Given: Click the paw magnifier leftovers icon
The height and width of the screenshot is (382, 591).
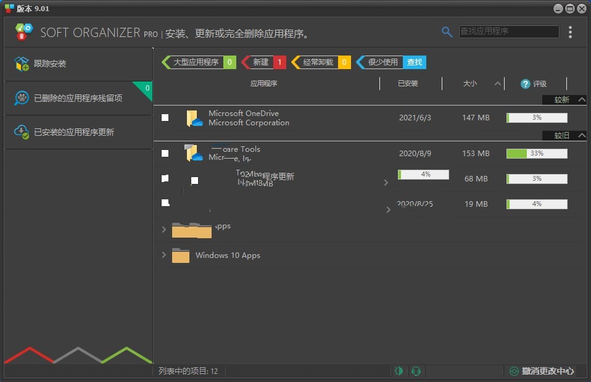Looking at the screenshot, I should point(22,98).
